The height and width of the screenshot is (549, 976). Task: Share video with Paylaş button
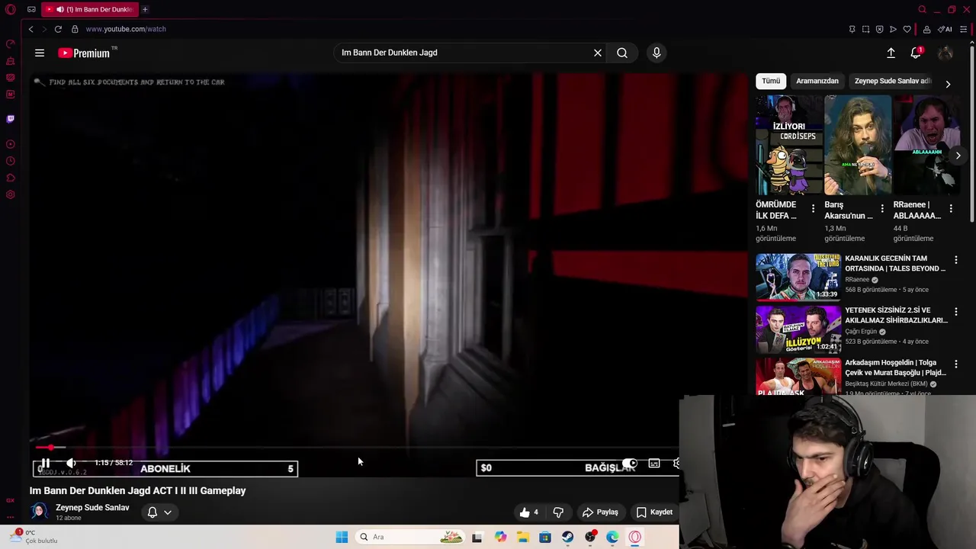[601, 512]
